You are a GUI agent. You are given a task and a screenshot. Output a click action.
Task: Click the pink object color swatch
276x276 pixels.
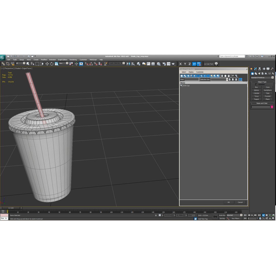pyautogui.click(x=272, y=107)
